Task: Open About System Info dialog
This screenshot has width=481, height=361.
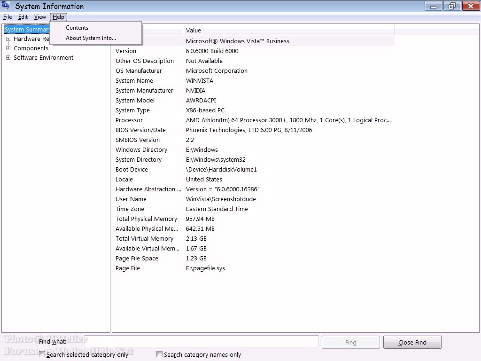Action: point(91,38)
